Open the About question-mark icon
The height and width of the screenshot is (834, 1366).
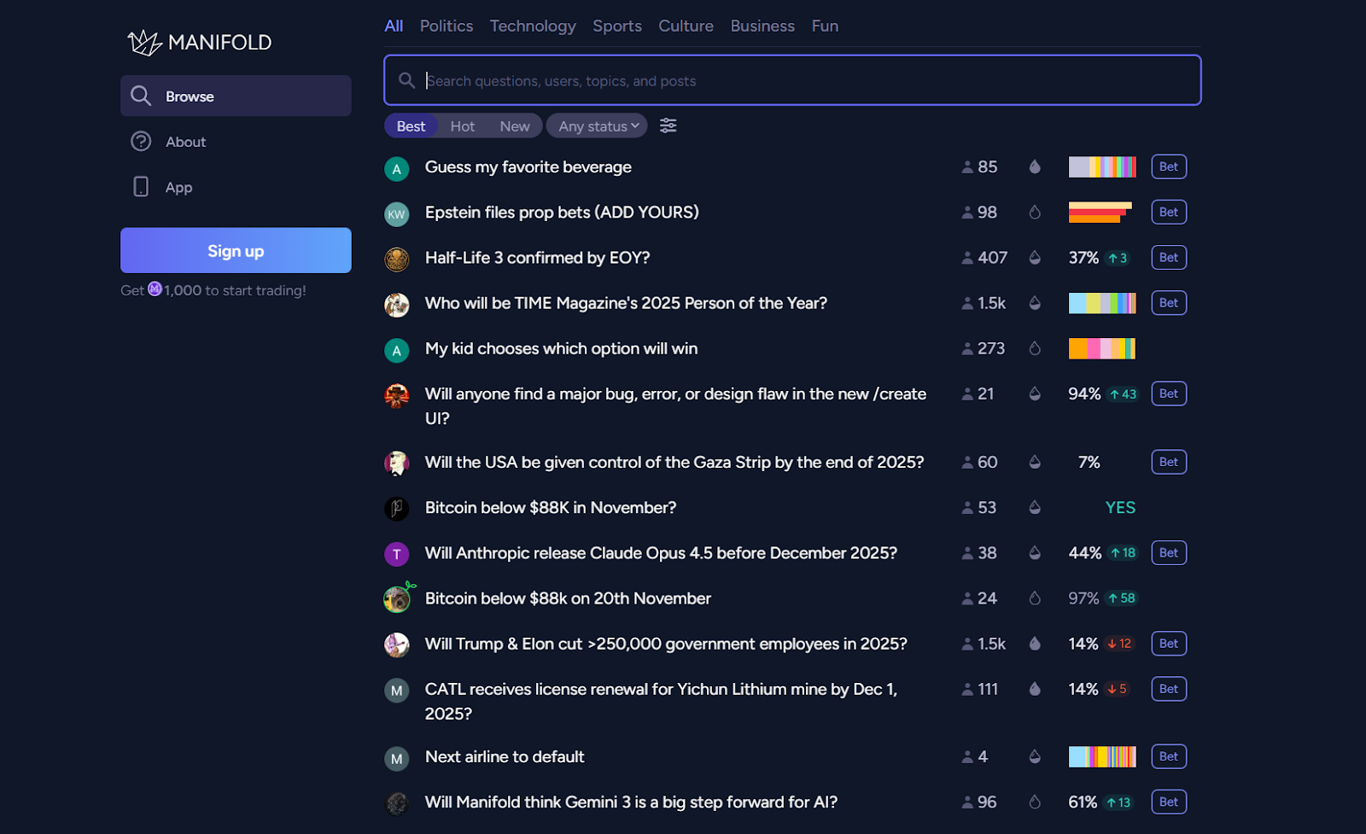point(141,141)
